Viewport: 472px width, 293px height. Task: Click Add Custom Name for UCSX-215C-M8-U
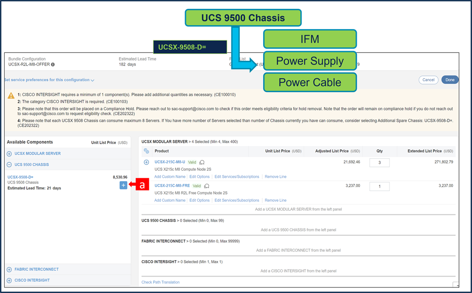click(x=170, y=176)
